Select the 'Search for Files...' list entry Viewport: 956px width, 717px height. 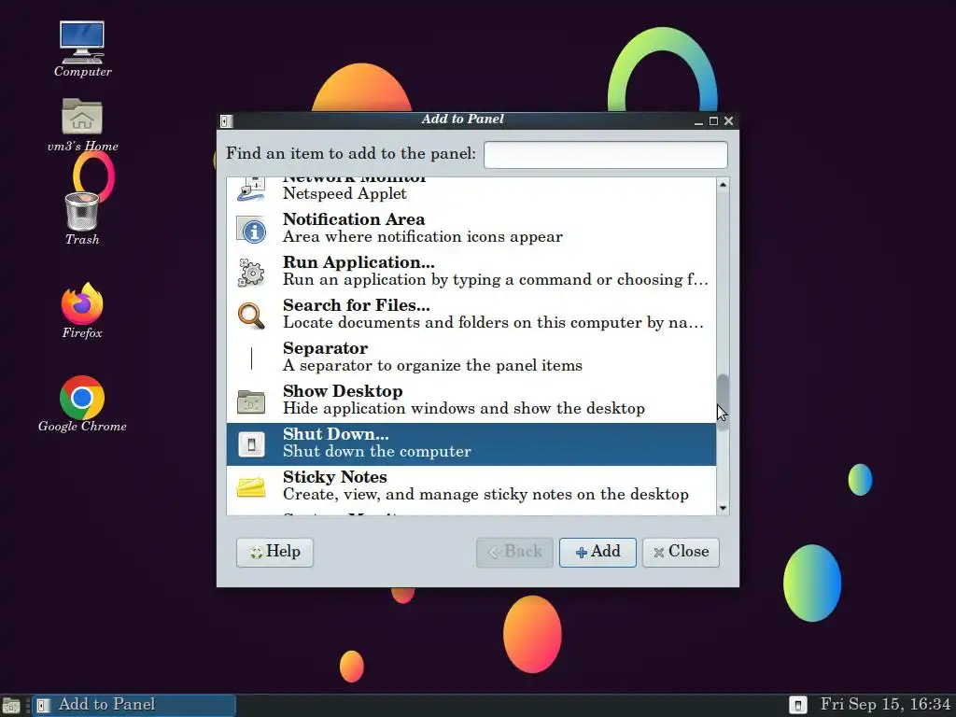pos(471,315)
